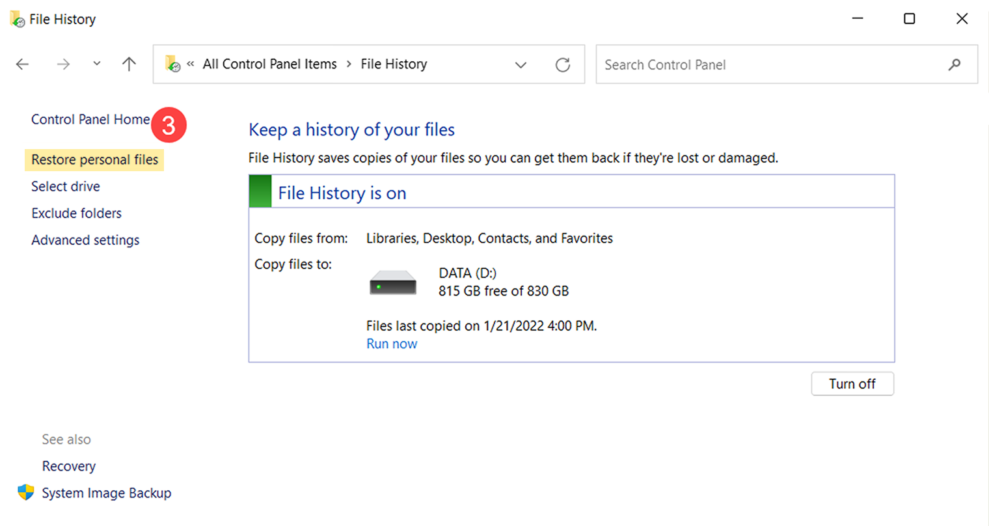
Task: Click the refresh icon in the address bar
Action: click(x=562, y=64)
